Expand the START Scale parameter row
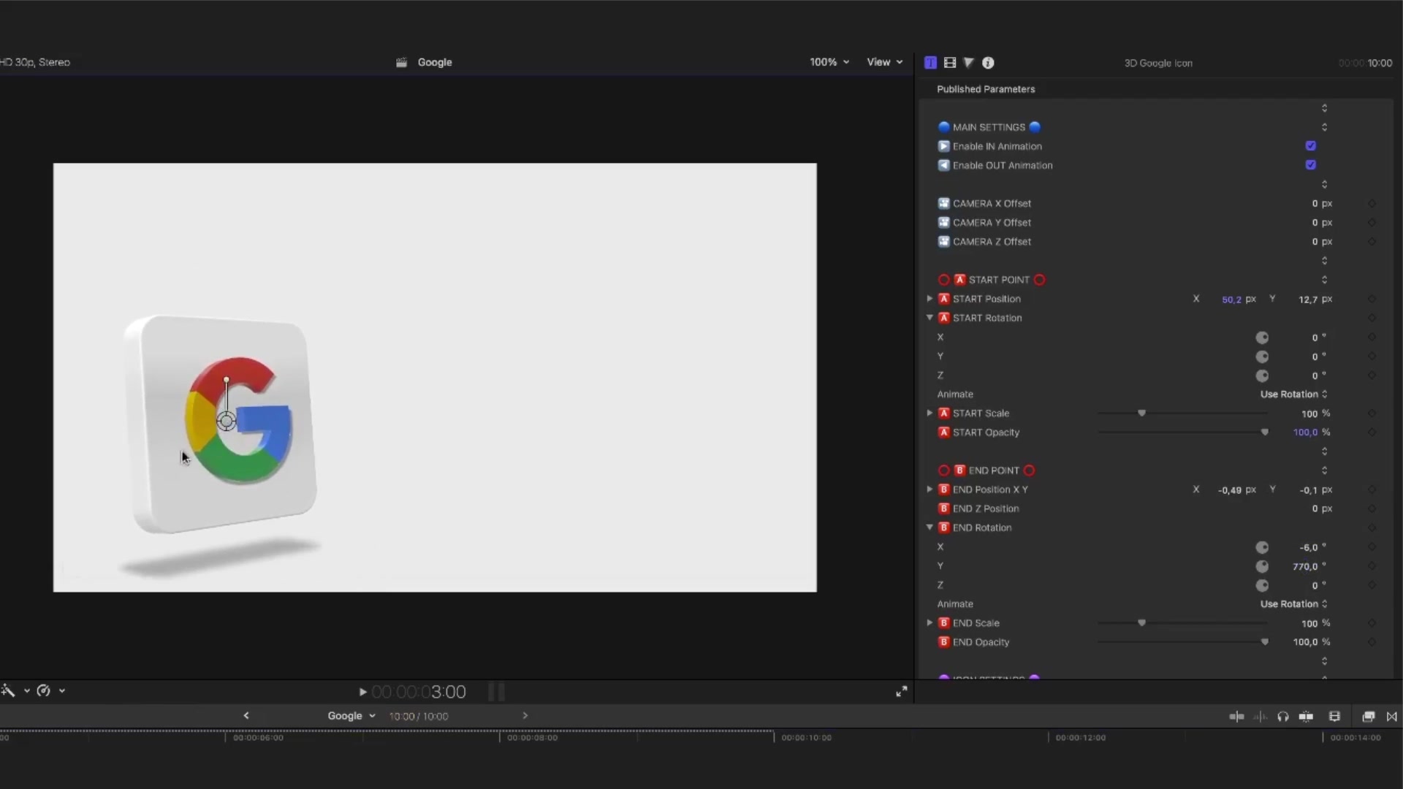 point(929,412)
